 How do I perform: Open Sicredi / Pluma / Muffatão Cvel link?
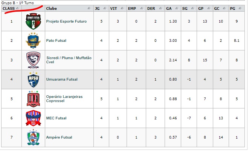69,60
